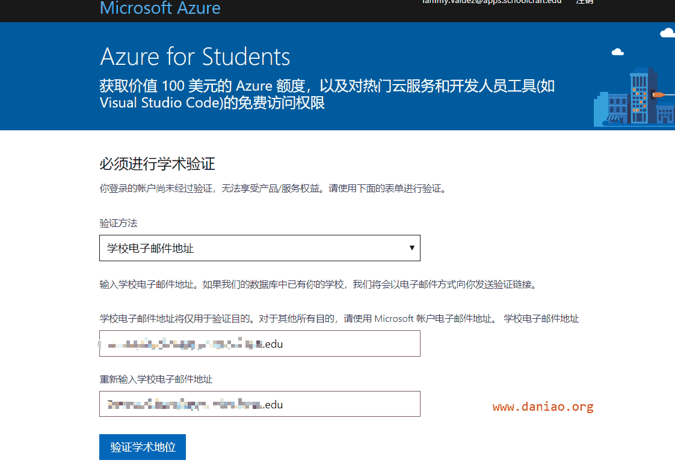Click the 重新输入学校电子邮件地址 label
The height and width of the screenshot is (472, 675).
click(156, 379)
